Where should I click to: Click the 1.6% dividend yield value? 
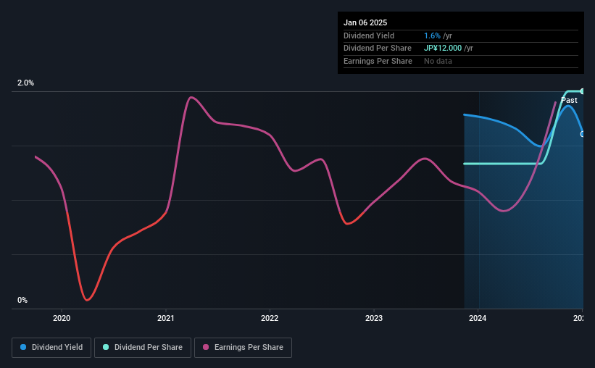coord(432,35)
